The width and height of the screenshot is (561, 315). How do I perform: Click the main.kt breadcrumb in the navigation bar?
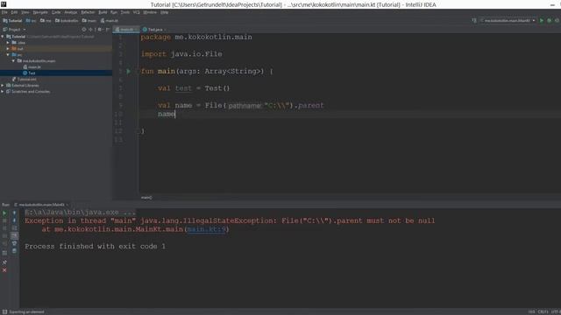click(109, 21)
